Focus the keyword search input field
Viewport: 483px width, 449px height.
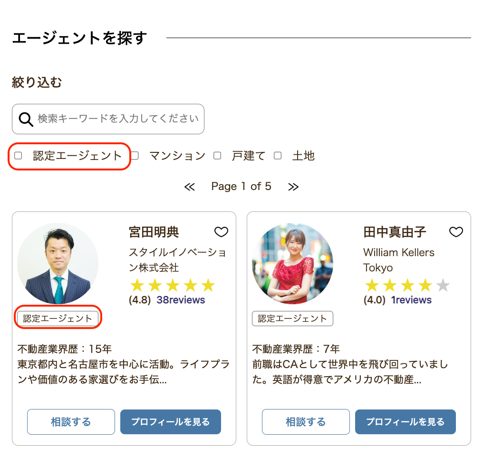click(x=118, y=119)
